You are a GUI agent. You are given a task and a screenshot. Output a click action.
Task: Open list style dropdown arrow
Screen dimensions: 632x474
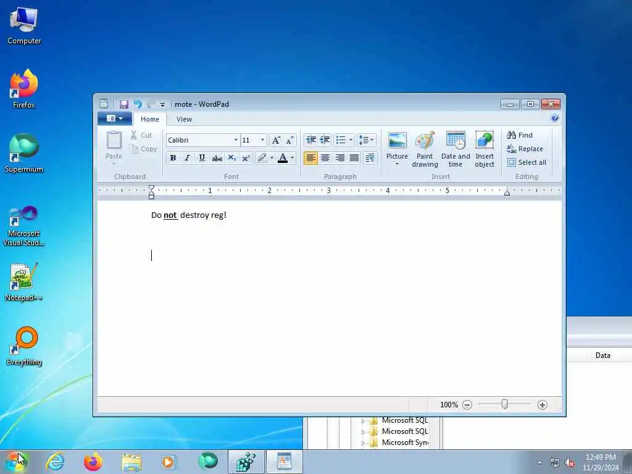pyautogui.click(x=351, y=140)
